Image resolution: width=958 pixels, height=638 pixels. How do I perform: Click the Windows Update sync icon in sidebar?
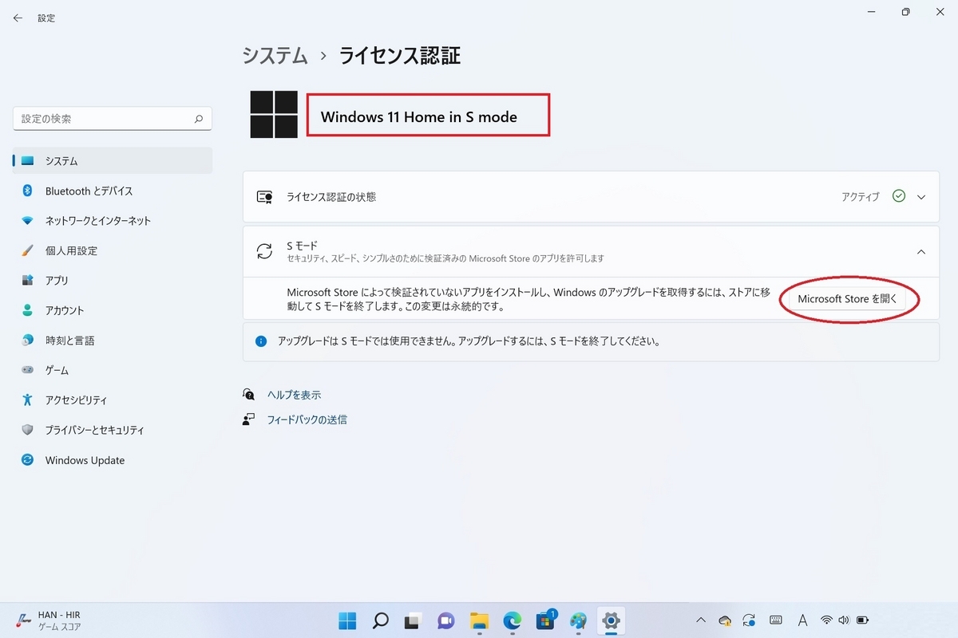pos(28,460)
